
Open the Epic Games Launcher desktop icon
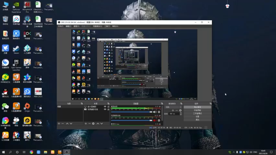[x=16, y=65]
